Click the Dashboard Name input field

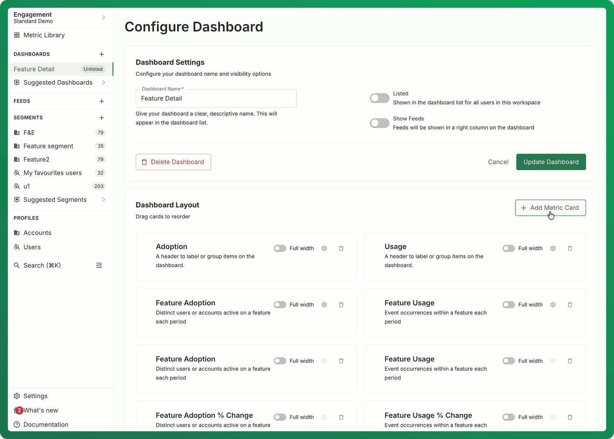216,98
